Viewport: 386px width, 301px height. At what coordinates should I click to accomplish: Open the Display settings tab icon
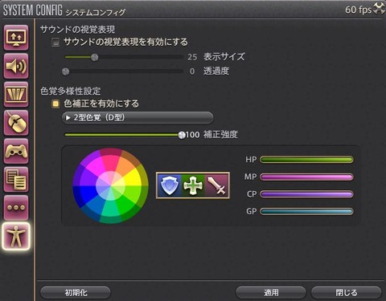pos(16,38)
